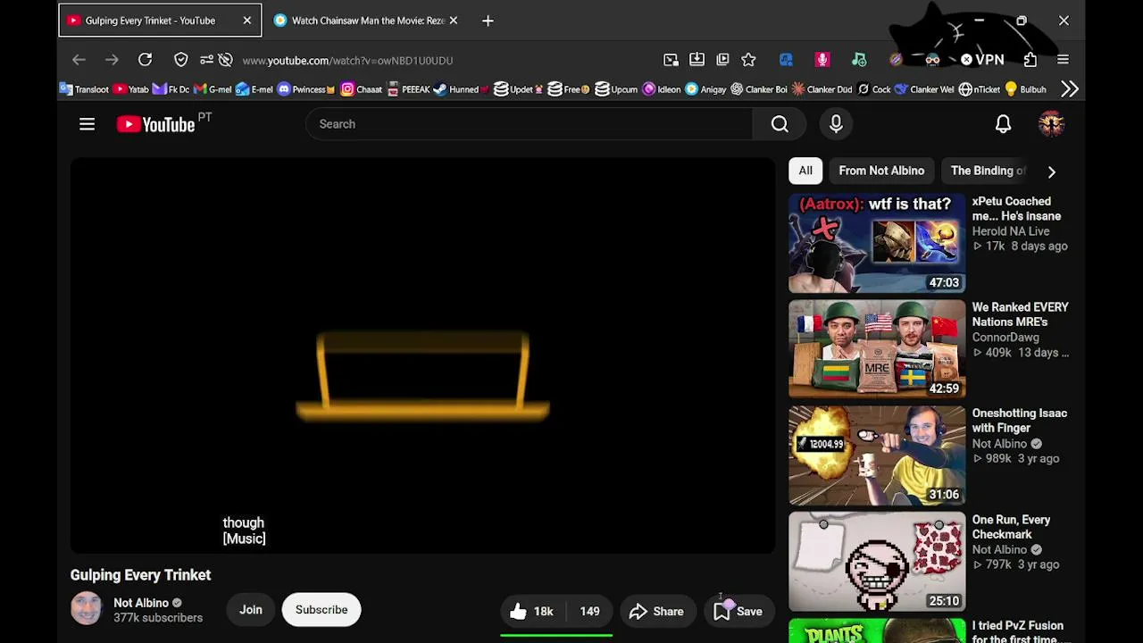Open the Not Albino channel avatar
This screenshot has height=643, width=1143.
point(87,609)
